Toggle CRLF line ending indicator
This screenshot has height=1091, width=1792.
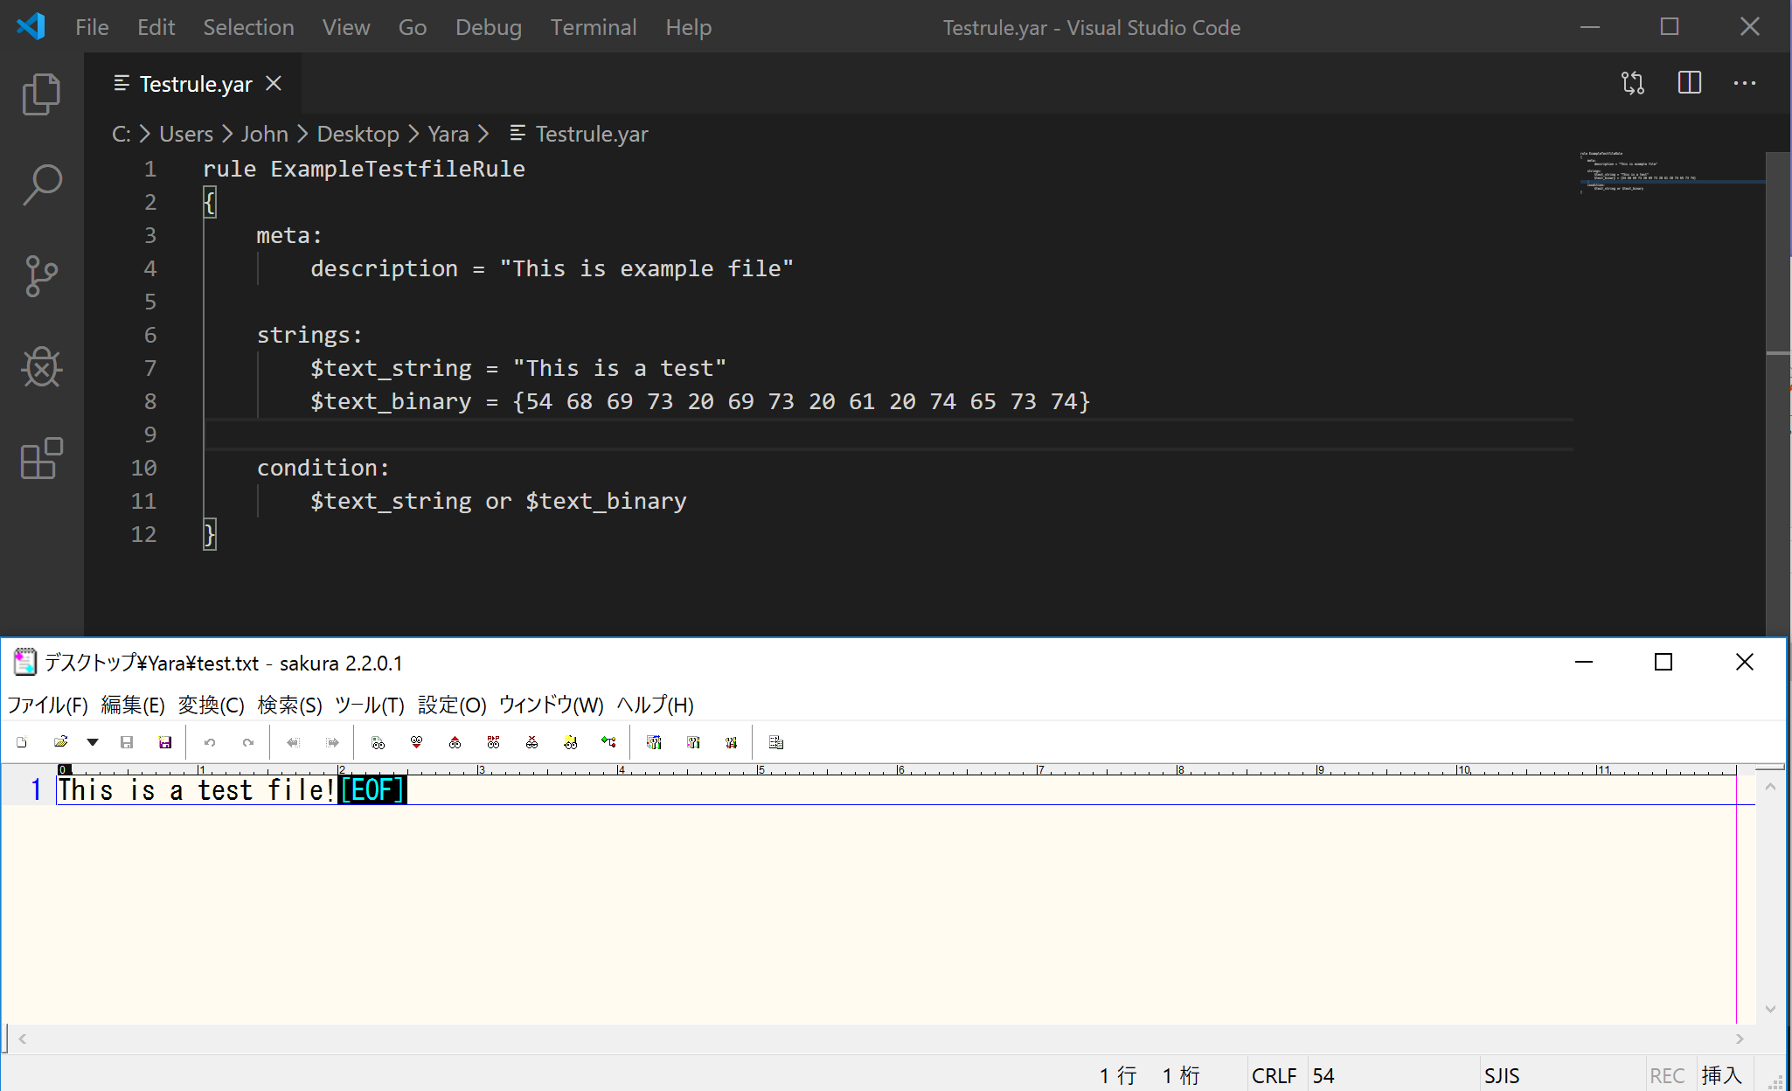(x=1275, y=1074)
